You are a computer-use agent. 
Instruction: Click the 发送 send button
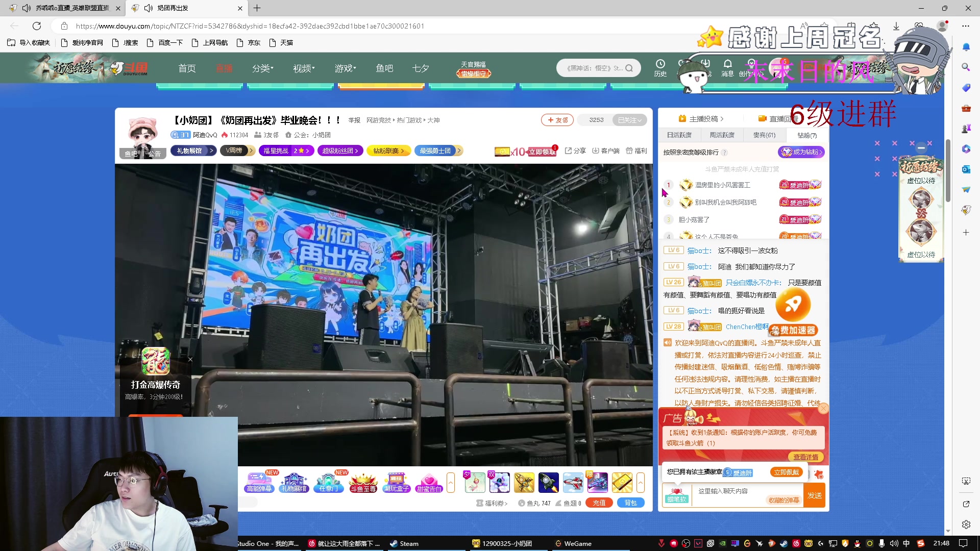click(814, 495)
